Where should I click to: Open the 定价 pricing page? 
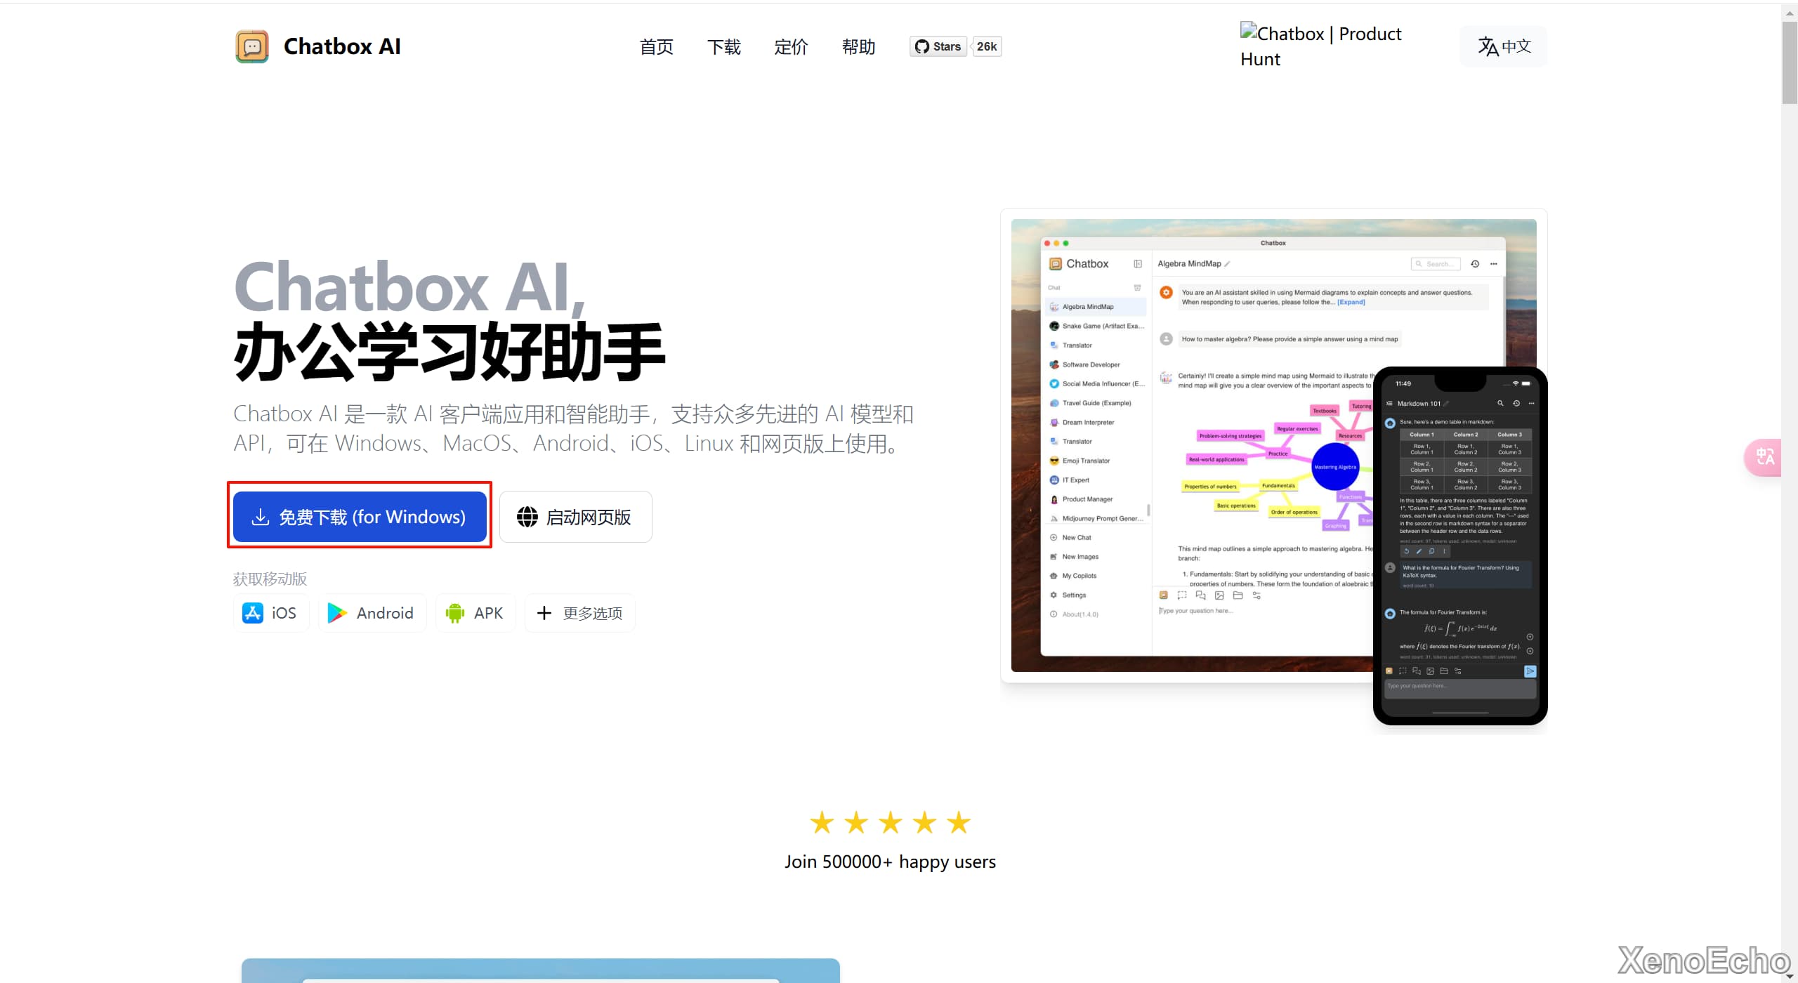click(791, 47)
